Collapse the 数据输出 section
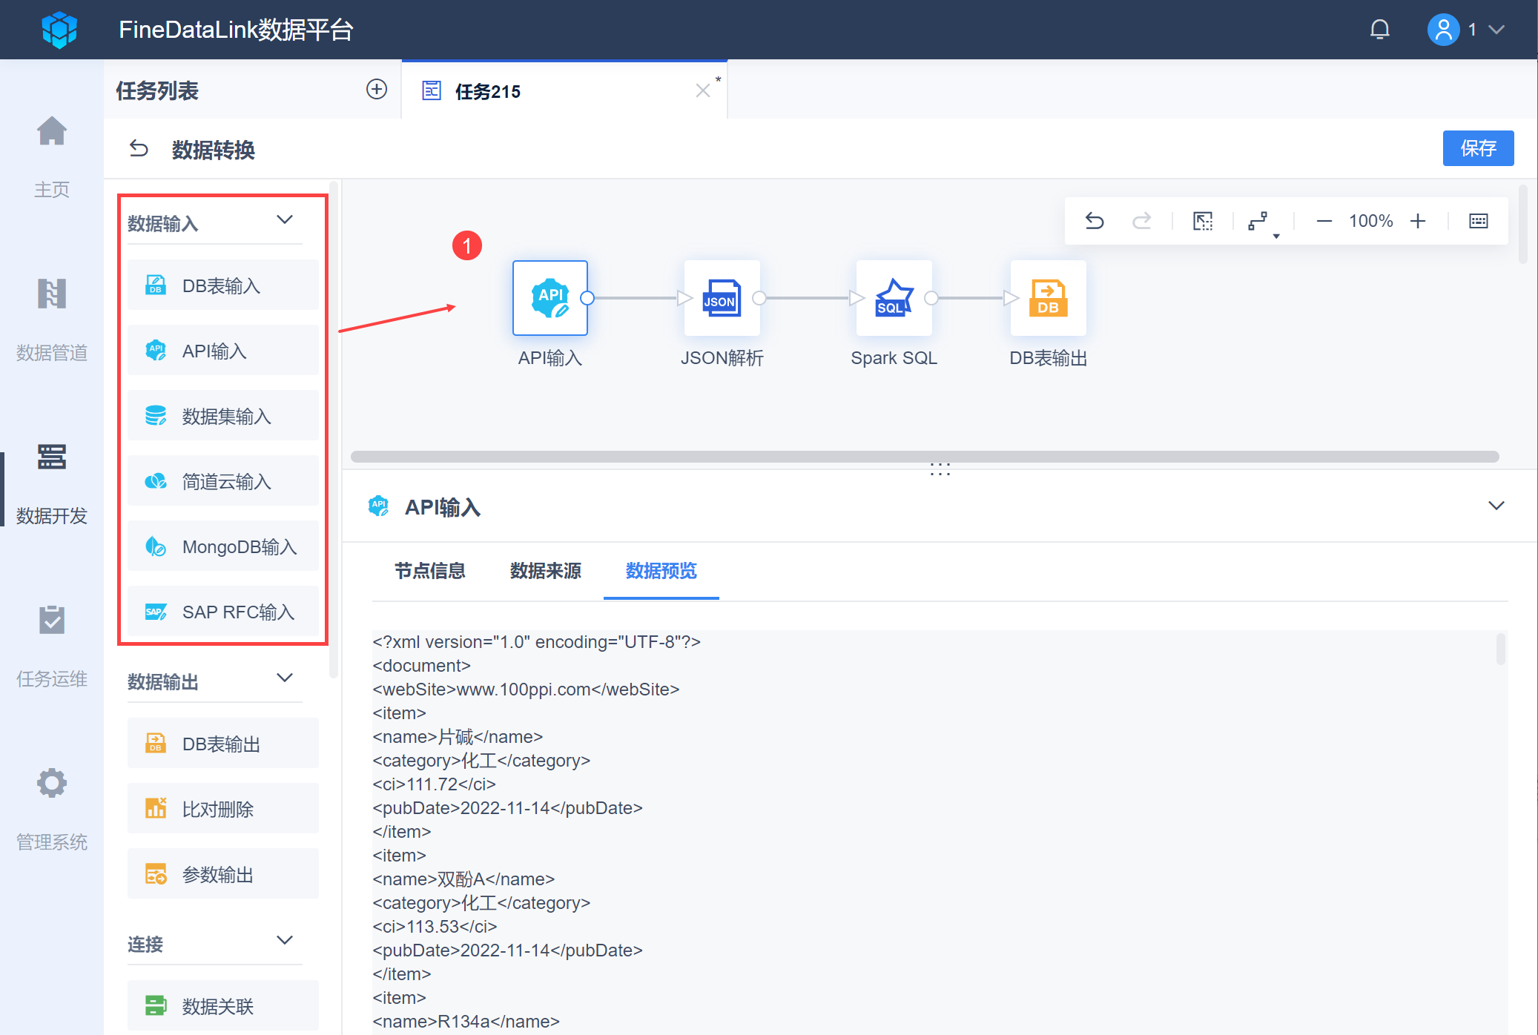 tap(285, 678)
